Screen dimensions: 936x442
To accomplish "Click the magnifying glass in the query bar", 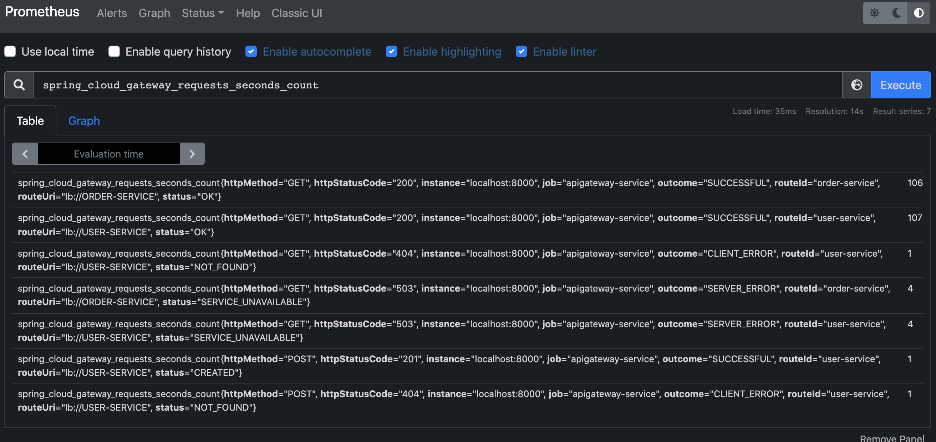I will (19, 84).
